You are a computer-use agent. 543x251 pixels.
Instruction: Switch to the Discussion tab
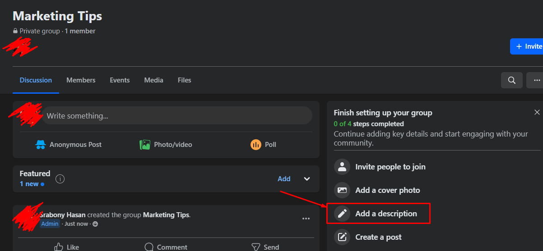coord(36,80)
